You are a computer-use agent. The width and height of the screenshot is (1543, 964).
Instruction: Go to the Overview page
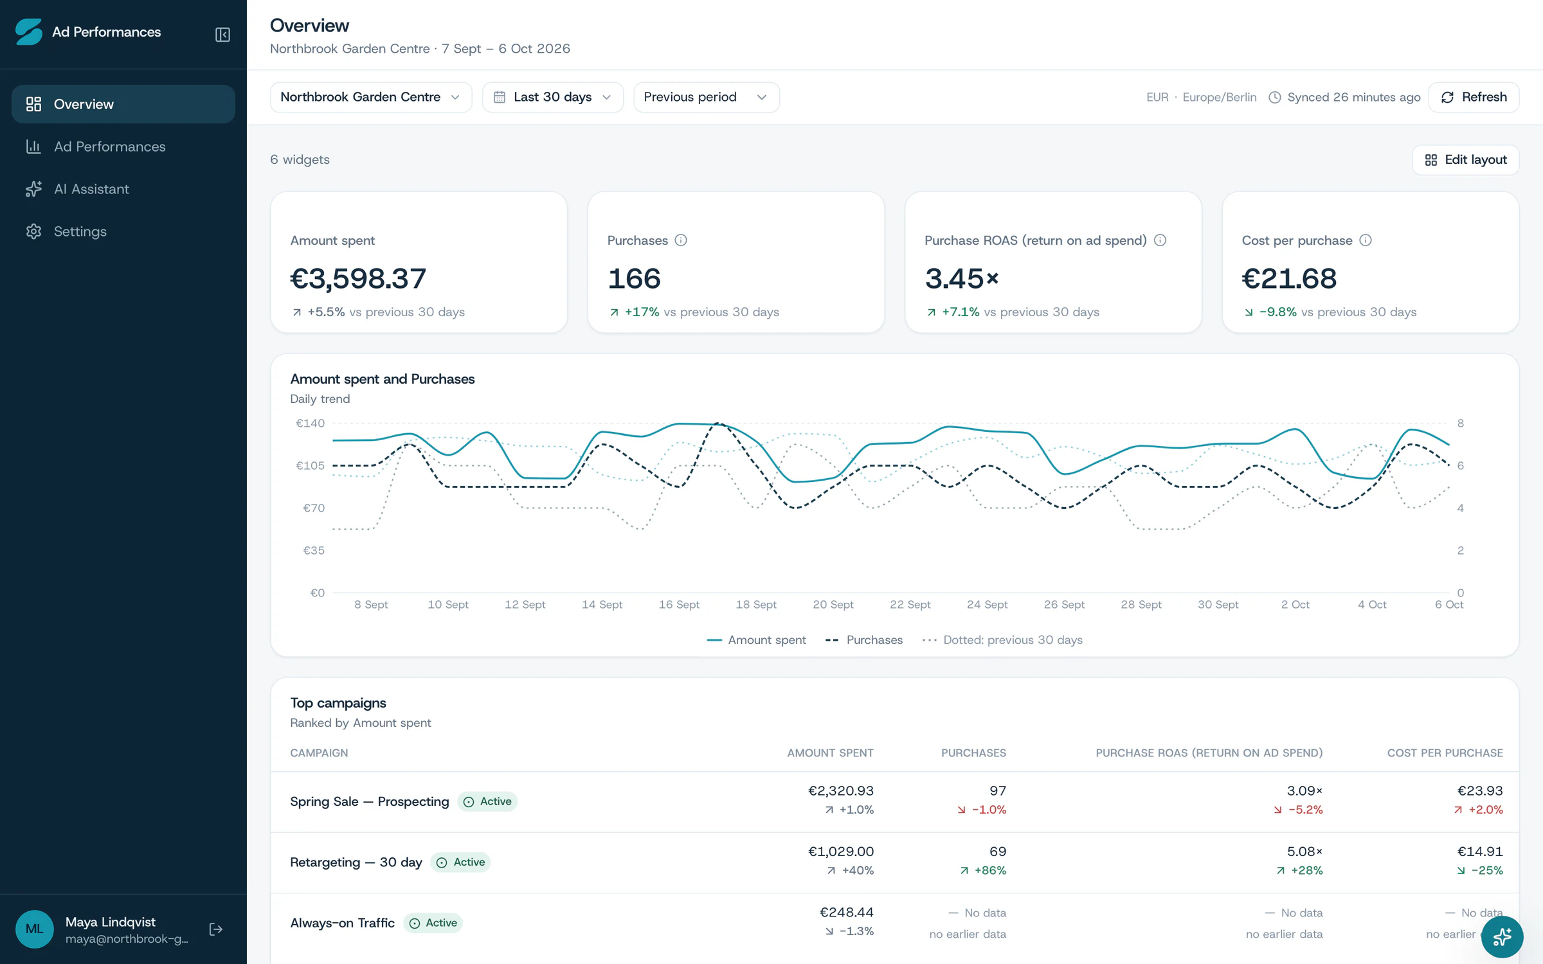tap(123, 104)
